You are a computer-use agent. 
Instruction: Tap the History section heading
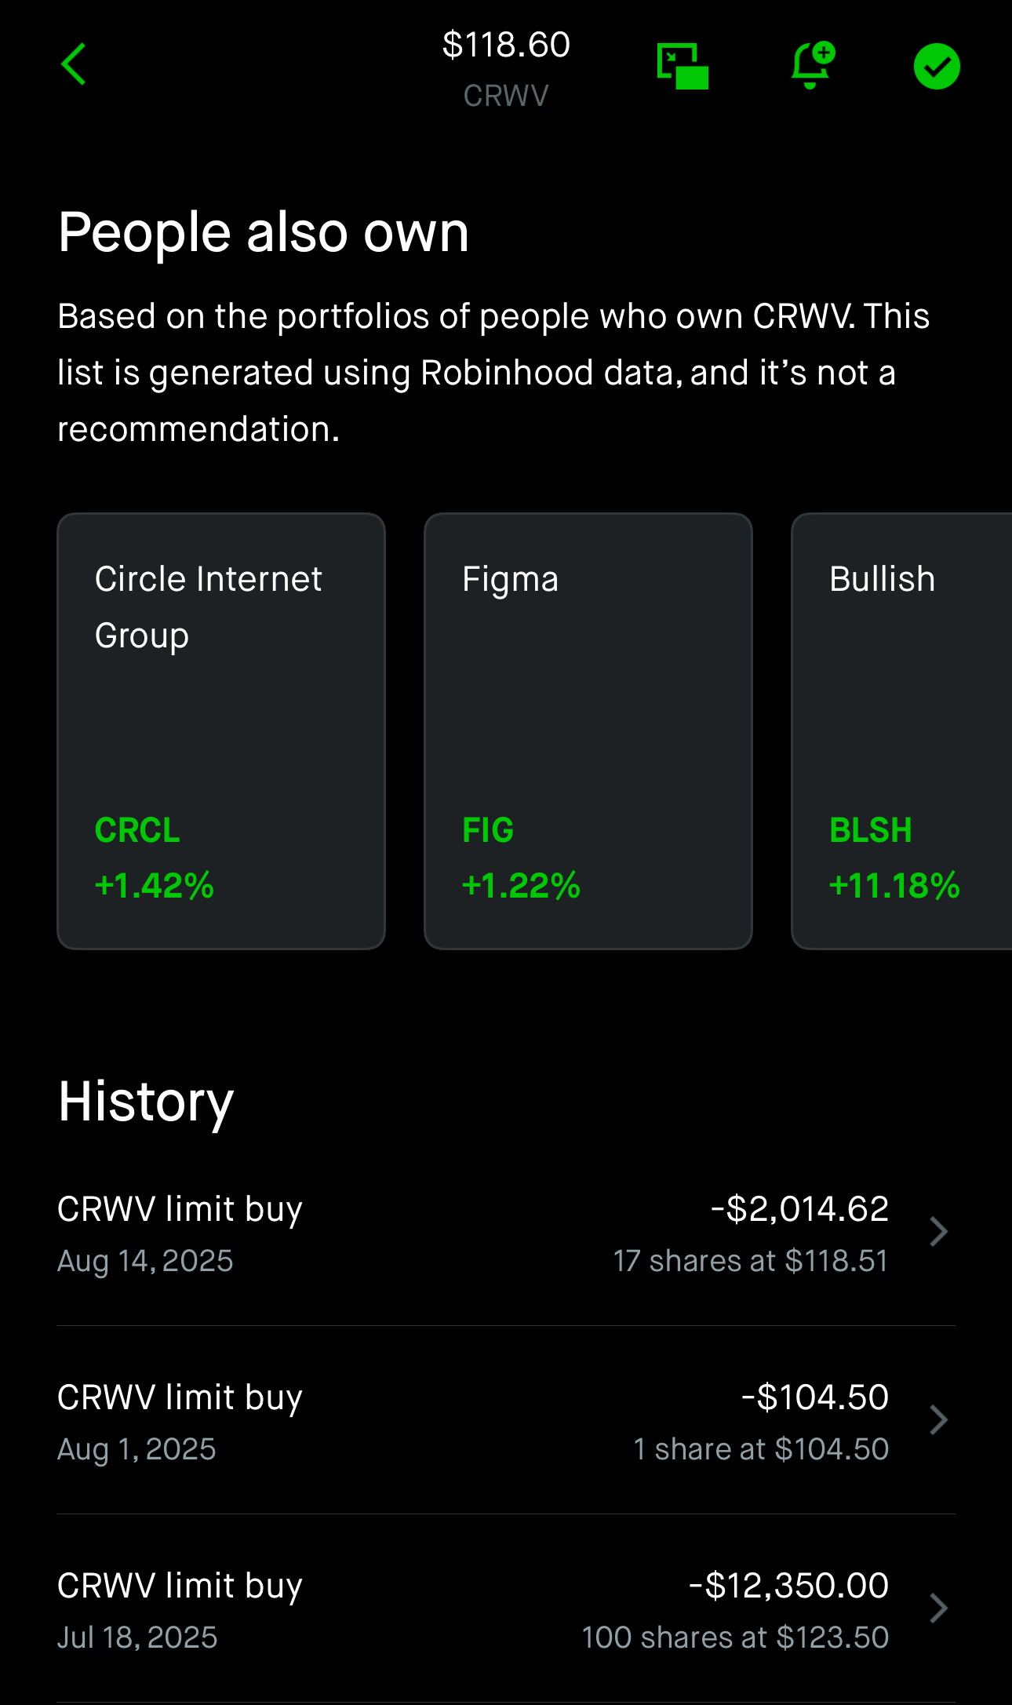pyautogui.click(x=146, y=1102)
